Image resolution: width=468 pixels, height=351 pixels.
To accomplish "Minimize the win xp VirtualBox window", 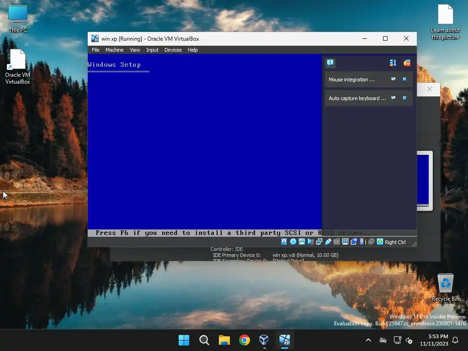I will click(x=364, y=38).
